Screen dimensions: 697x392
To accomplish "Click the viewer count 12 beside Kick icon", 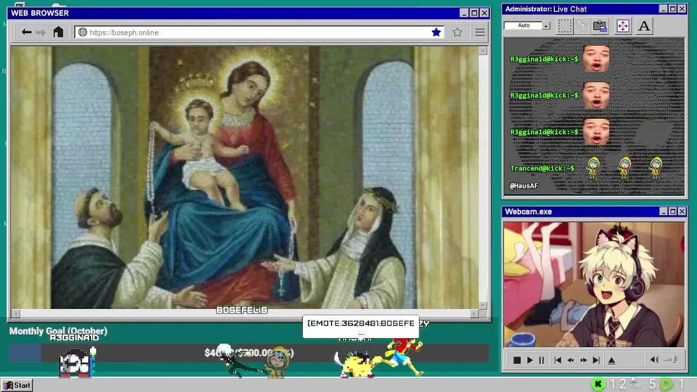I will pos(618,384).
